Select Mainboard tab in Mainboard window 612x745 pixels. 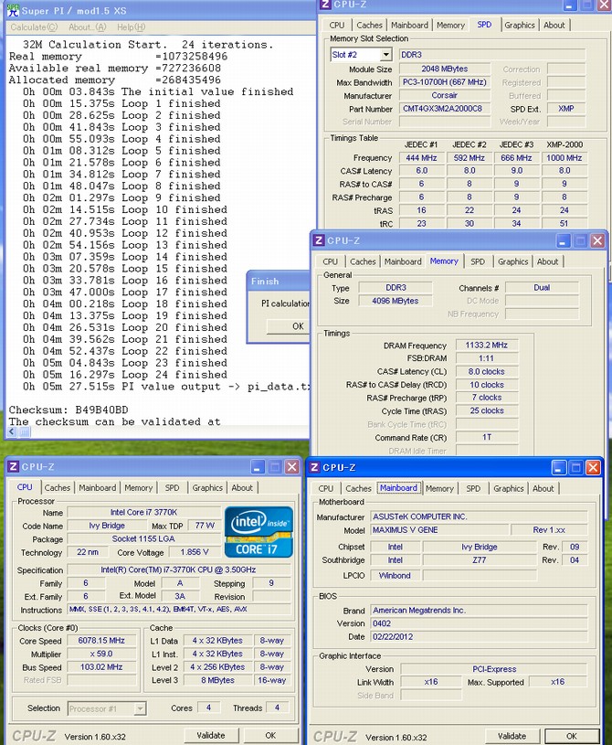click(398, 488)
